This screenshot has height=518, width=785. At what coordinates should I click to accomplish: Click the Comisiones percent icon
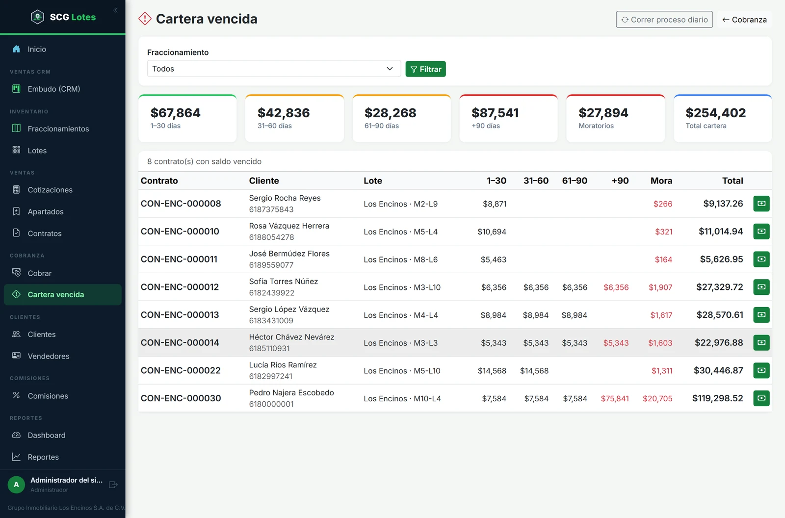(16, 395)
